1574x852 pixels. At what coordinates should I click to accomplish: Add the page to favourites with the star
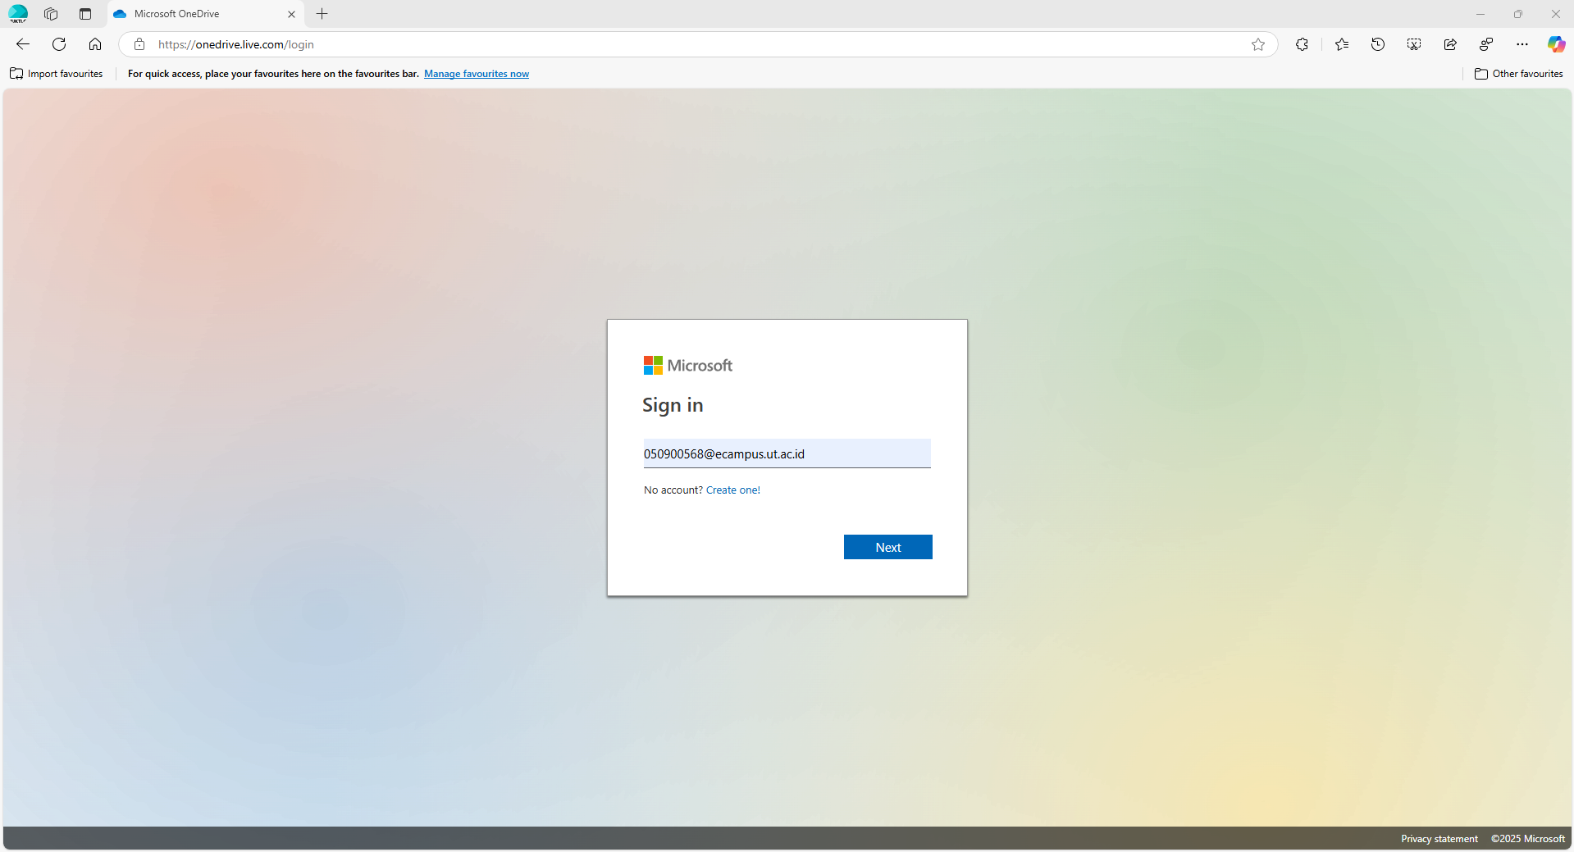(1259, 44)
